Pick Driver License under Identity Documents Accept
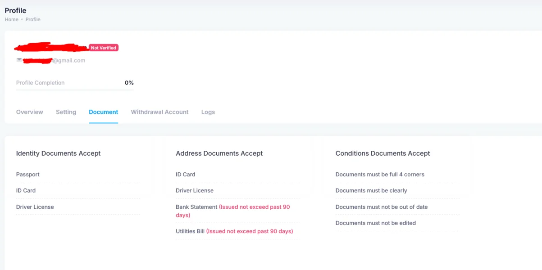 pos(35,207)
